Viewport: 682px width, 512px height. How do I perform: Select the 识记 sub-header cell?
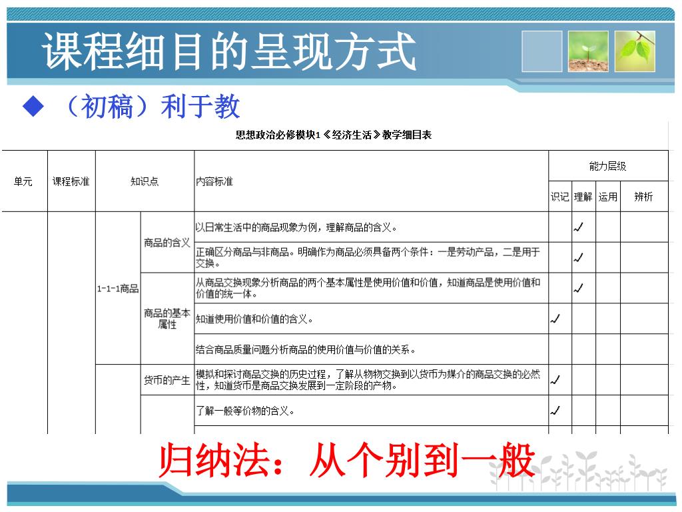[559, 197]
